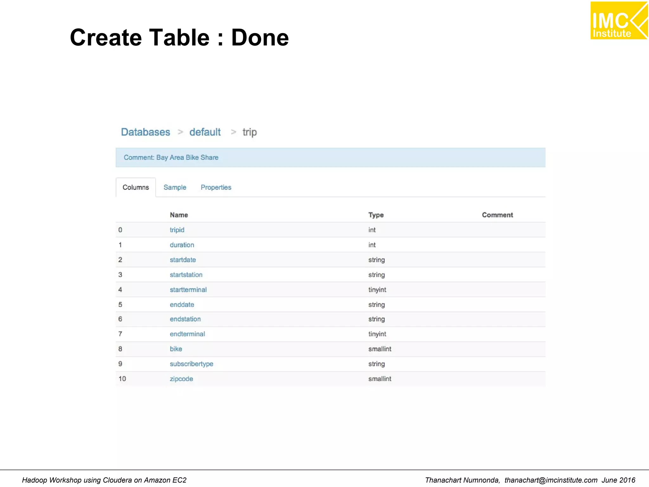Click the startterminal column name
Viewport: 649px width, 487px height.
point(188,289)
